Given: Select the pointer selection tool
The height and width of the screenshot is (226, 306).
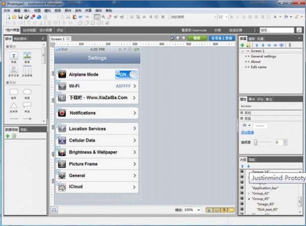Looking at the screenshot, I should pos(97,17).
